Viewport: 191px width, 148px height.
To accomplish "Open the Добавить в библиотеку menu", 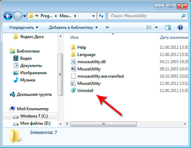I will 73,27.
